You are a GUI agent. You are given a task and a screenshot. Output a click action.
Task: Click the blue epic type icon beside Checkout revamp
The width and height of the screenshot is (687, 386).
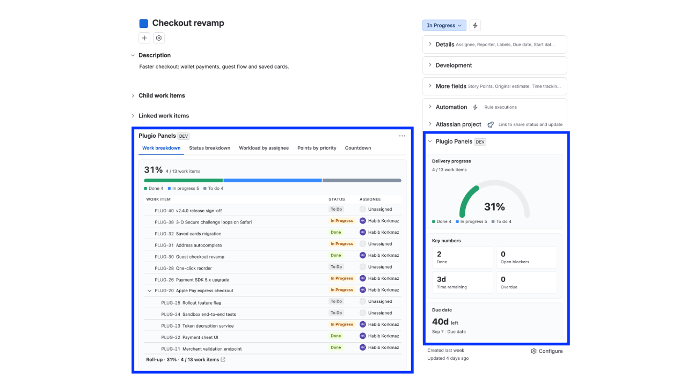coord(144,24)
